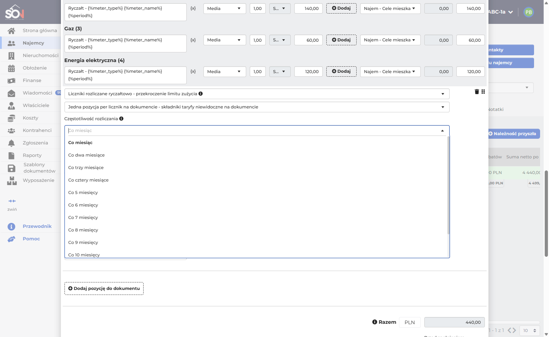
Task: Click the Właściciele person icon
Action: pos(11,106)
